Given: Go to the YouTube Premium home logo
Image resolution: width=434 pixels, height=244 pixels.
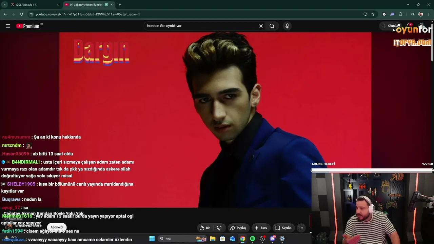Looking at the screenshot, I should point(28,26).
